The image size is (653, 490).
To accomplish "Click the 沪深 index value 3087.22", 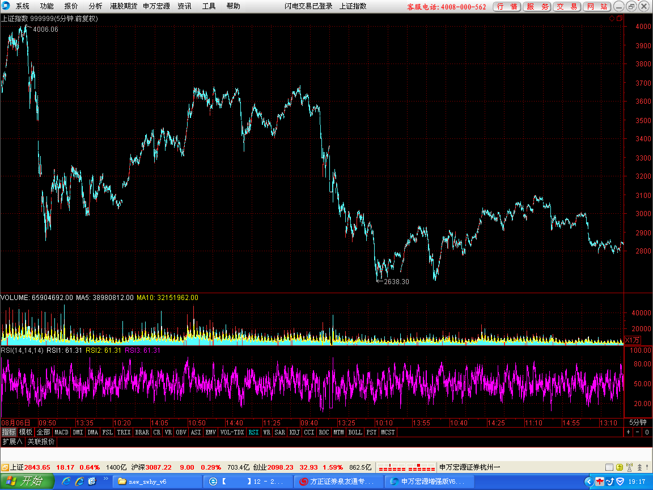I will (x=159, y=467).
